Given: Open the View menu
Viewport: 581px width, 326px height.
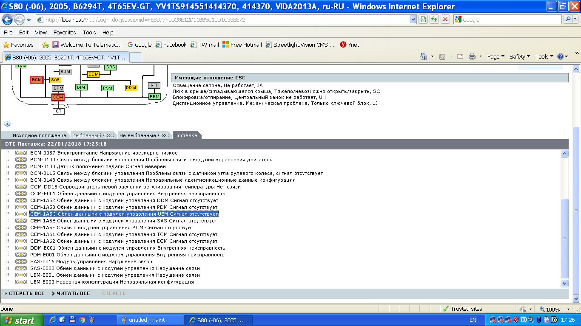Looking at the screenshot, I should click(41, 32).
